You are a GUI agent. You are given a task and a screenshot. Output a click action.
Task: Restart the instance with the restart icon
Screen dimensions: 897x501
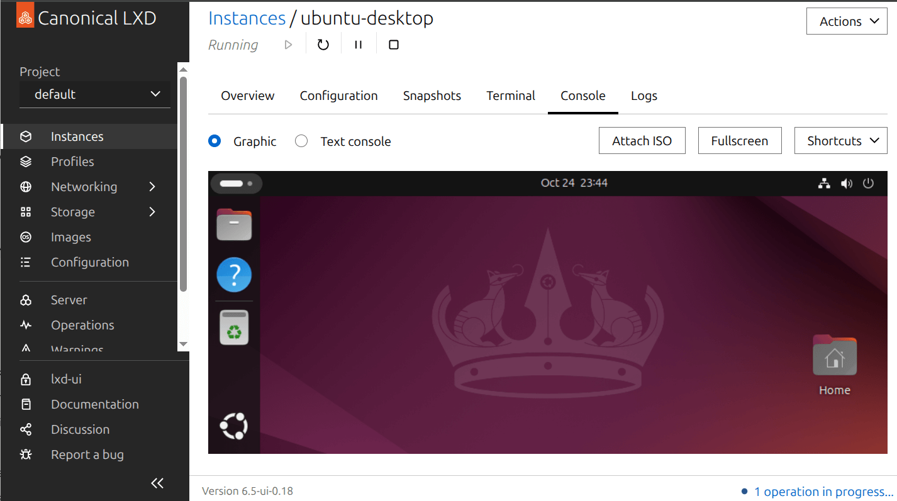click(323, 45)
